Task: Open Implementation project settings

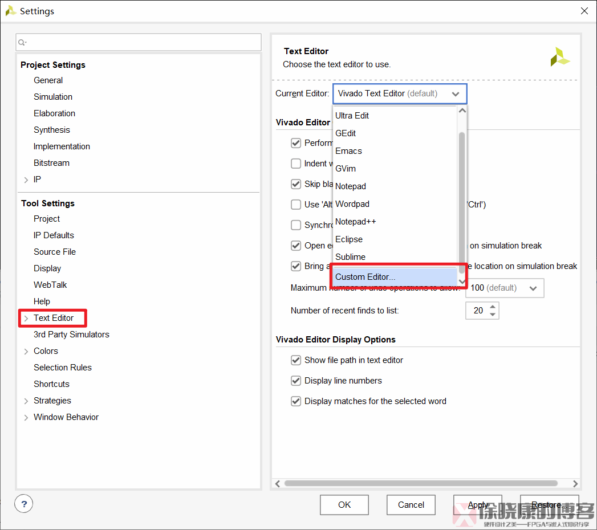Action: 62,146
